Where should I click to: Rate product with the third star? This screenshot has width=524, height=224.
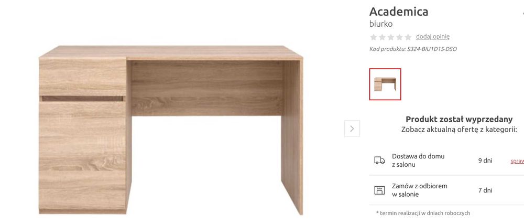click(391, 37)
